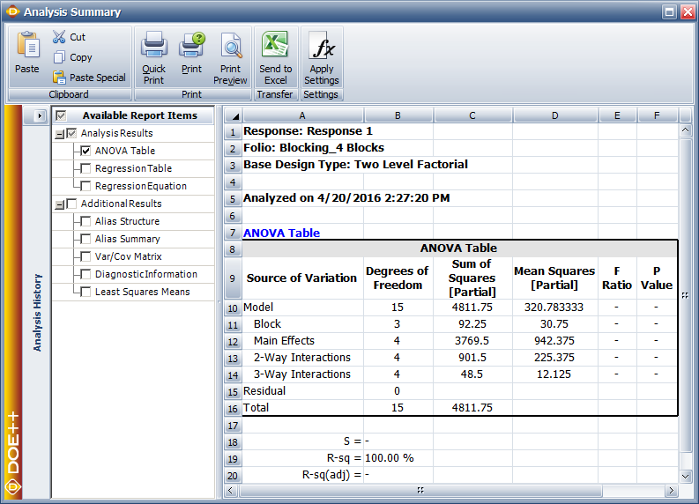This screenshot has width=699, height=504.
Task: Toggle the Analysis Results checkbox
Action: point(71,133)
